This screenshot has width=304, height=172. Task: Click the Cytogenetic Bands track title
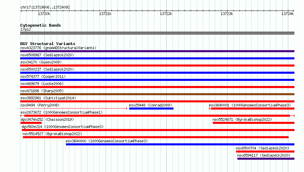[41, 25]
